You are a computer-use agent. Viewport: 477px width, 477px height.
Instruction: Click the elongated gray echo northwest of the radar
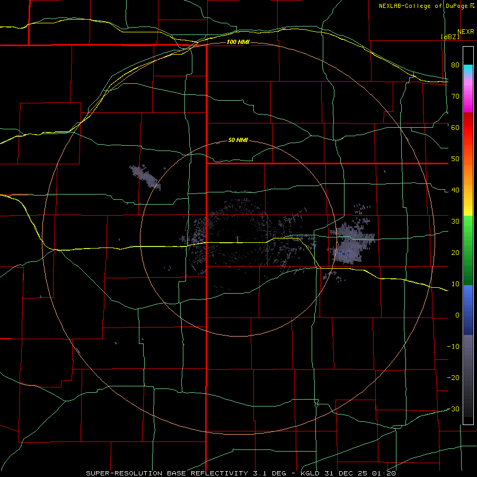pos(145,177)
